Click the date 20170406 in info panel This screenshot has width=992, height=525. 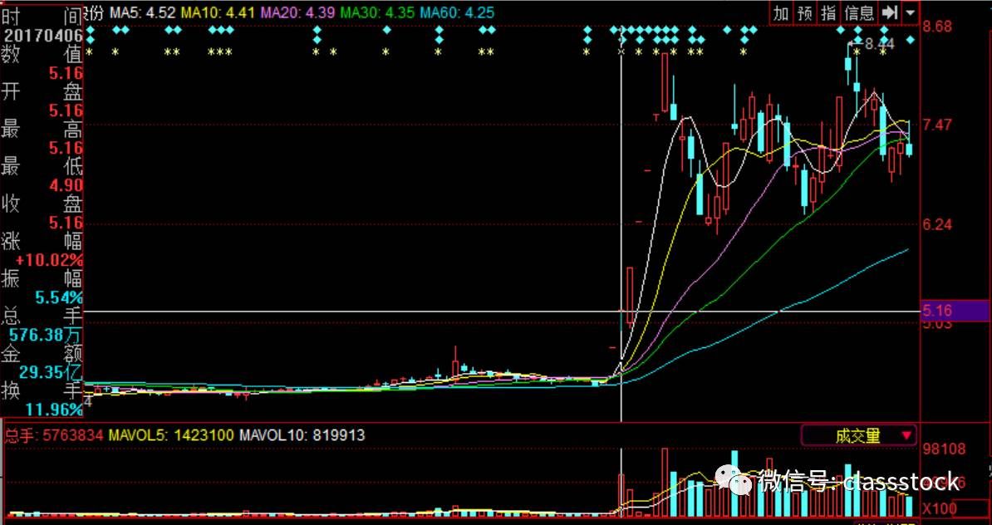[x=42, y=36]
